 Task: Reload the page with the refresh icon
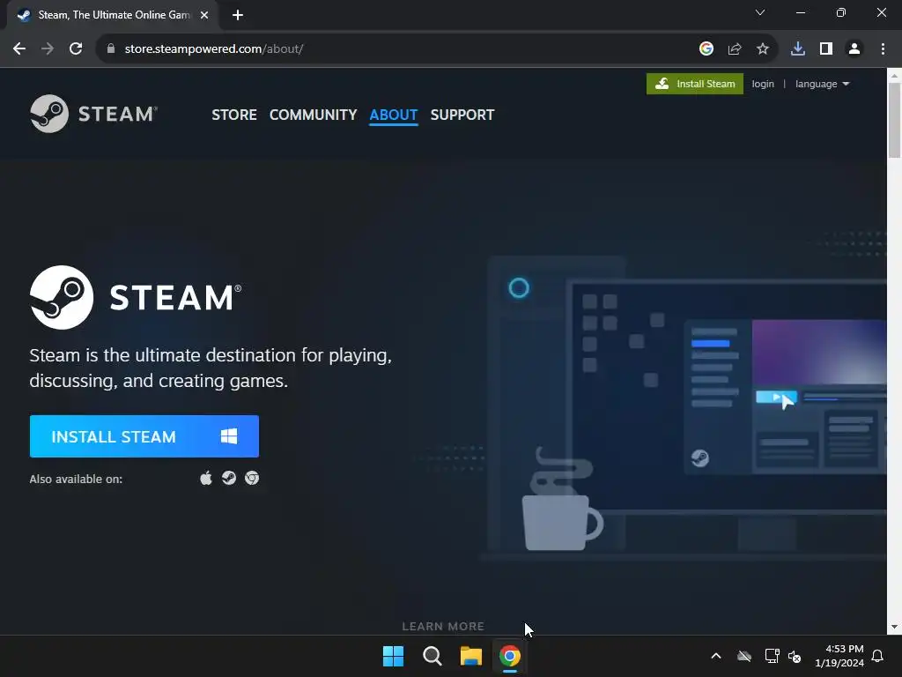pos(76,49)
